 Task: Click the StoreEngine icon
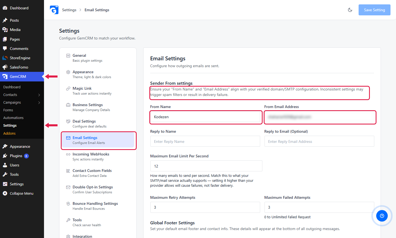[x=5, y=58]
